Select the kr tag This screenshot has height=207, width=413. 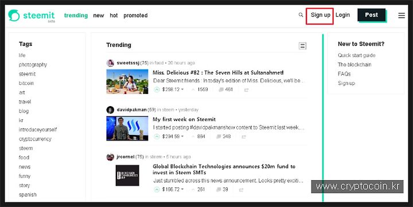[x=21, y=120]
